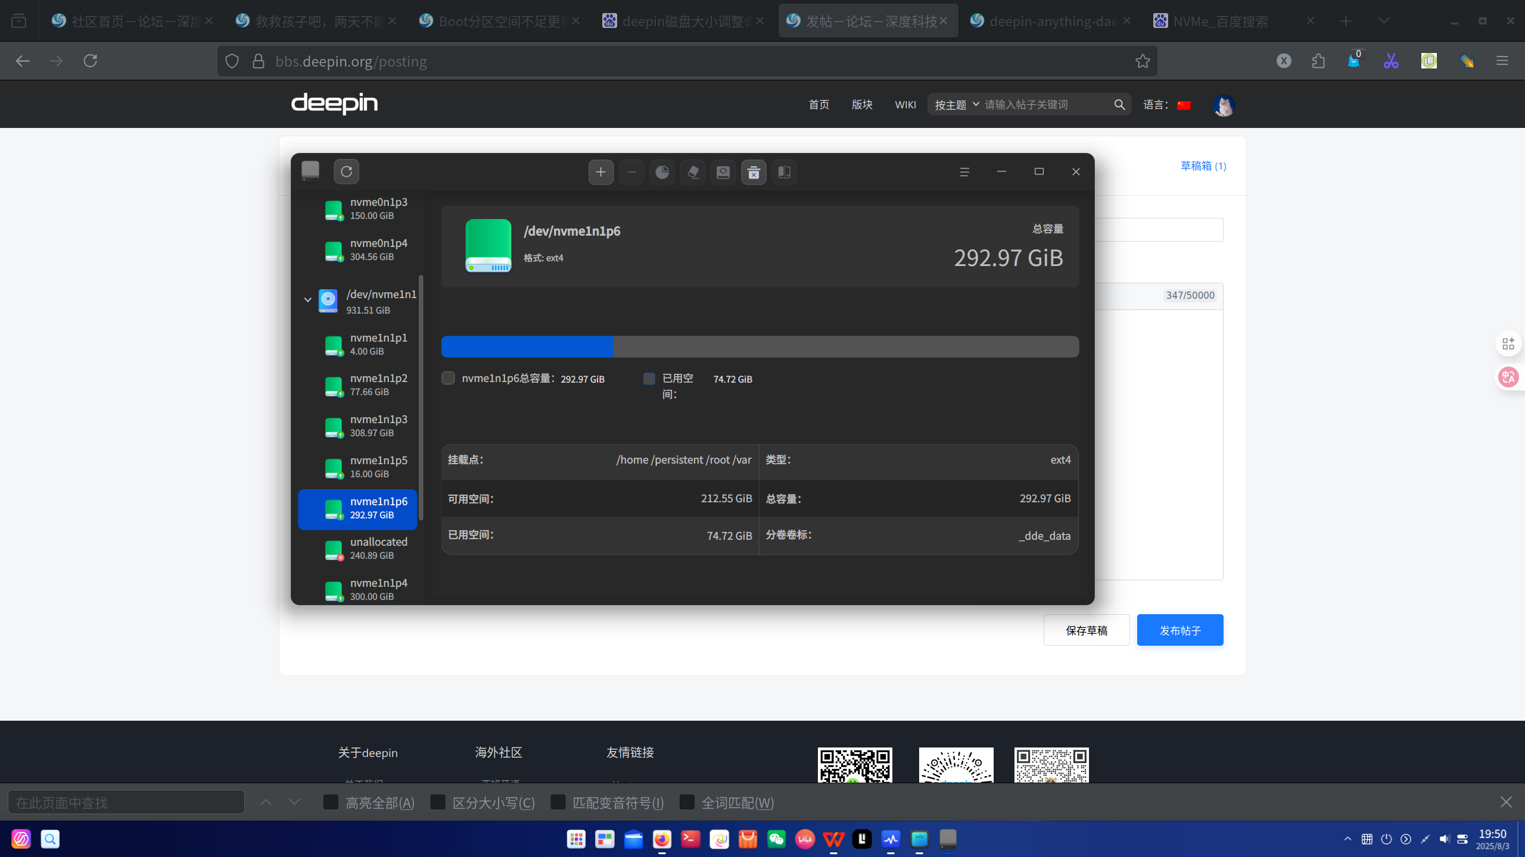This screenshot has width=1525, height=857.
Task: Click the unmount partition icon
Action: (754, 172)
